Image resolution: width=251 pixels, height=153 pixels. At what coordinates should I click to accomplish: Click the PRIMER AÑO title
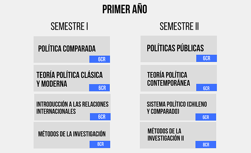[x=125, y=9]
